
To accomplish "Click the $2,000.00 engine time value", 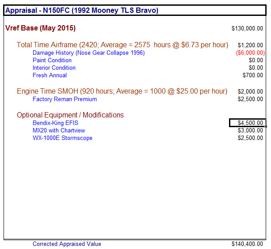I will [x=250, y=92].
